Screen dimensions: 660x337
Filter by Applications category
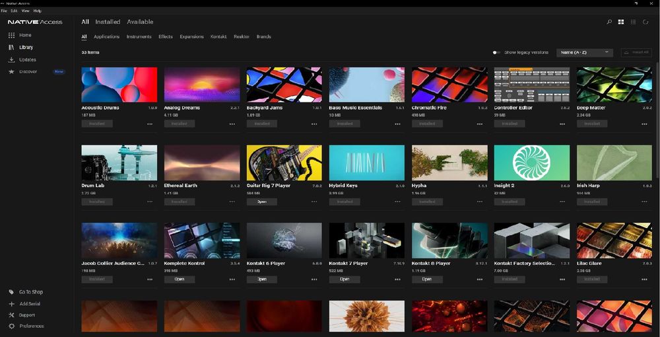(x=106, y=36)
